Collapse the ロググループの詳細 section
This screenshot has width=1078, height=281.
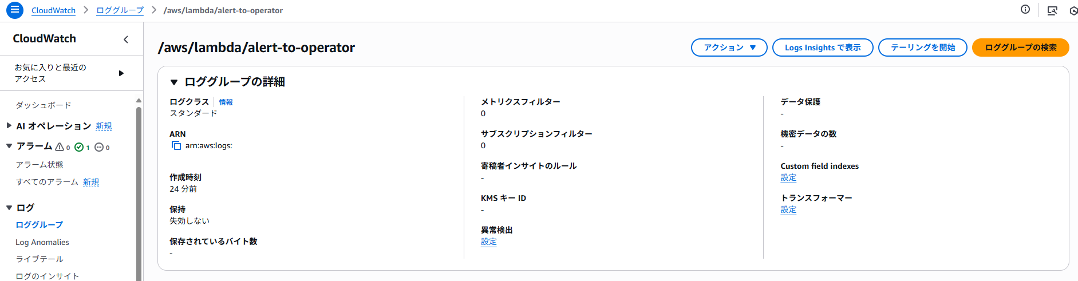(x=174, y=82)
